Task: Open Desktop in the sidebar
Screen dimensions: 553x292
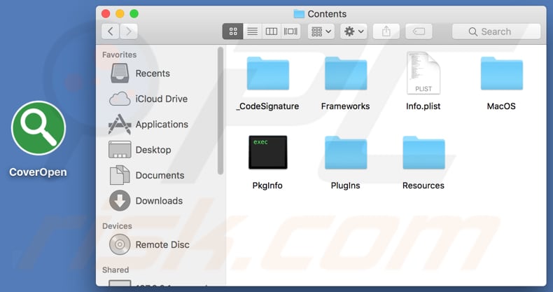Action: 153,150
